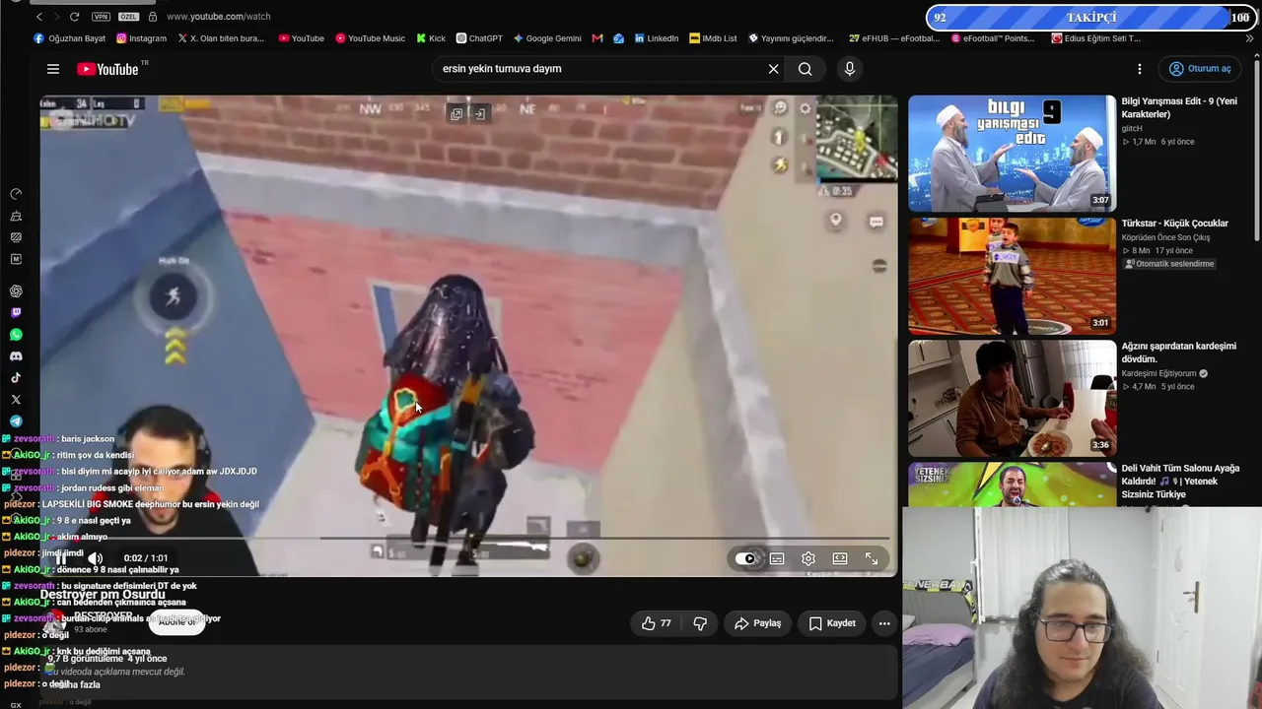Open more actions three-dot menu beside Kaydet
The image size is (1262, 709).
tap(884, 623)
